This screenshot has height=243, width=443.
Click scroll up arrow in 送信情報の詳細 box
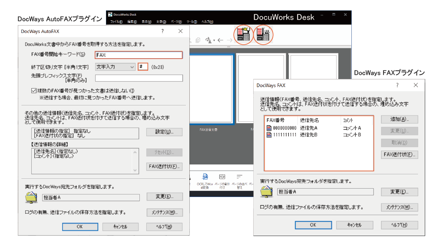pyautogui.click(x=135, y=152)
